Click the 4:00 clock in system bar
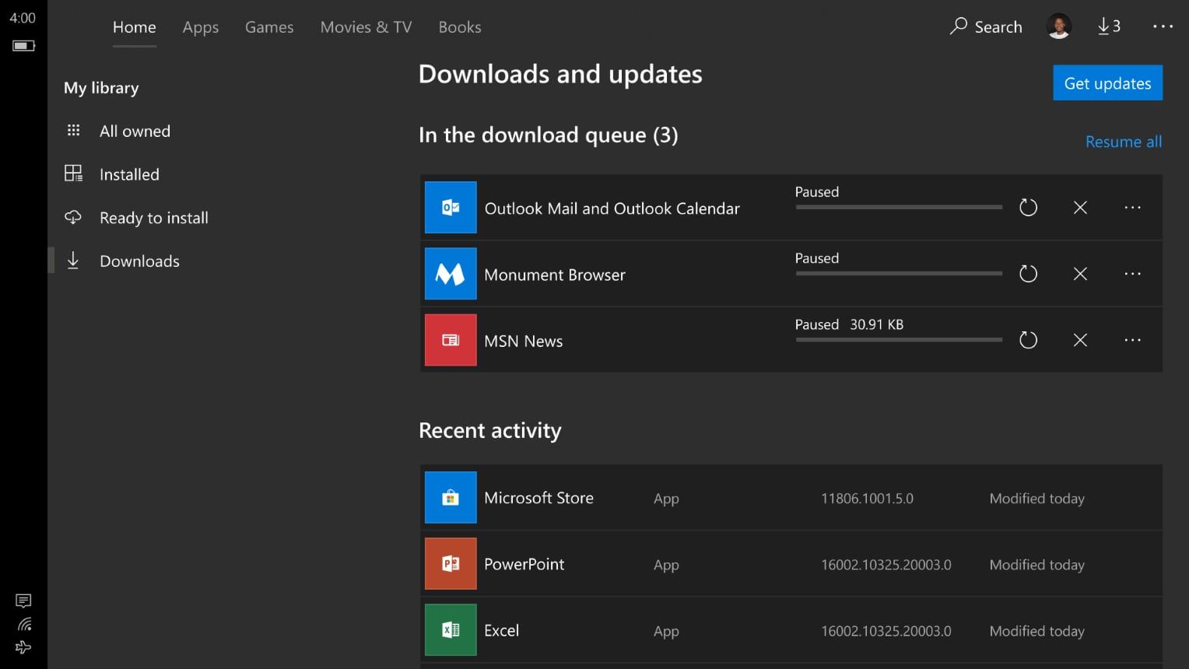The width and height of the screenshot is (1189, 669). 23,18
